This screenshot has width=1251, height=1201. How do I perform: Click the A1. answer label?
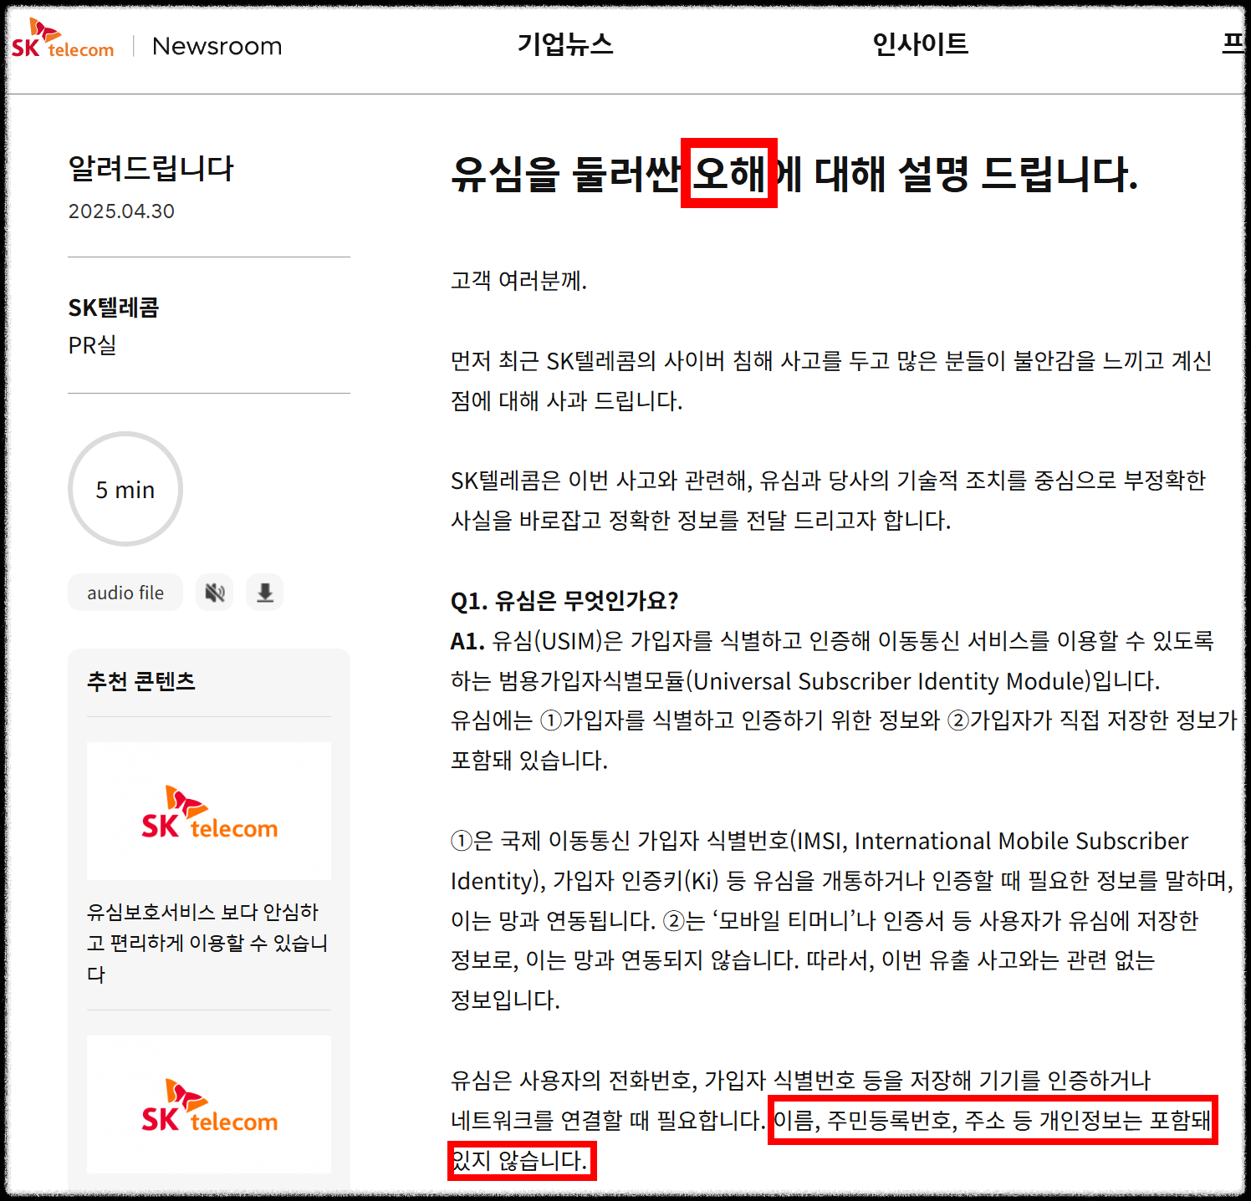[x=467, y=641]
